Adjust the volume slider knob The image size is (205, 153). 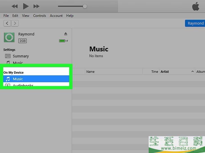point(85,6)
